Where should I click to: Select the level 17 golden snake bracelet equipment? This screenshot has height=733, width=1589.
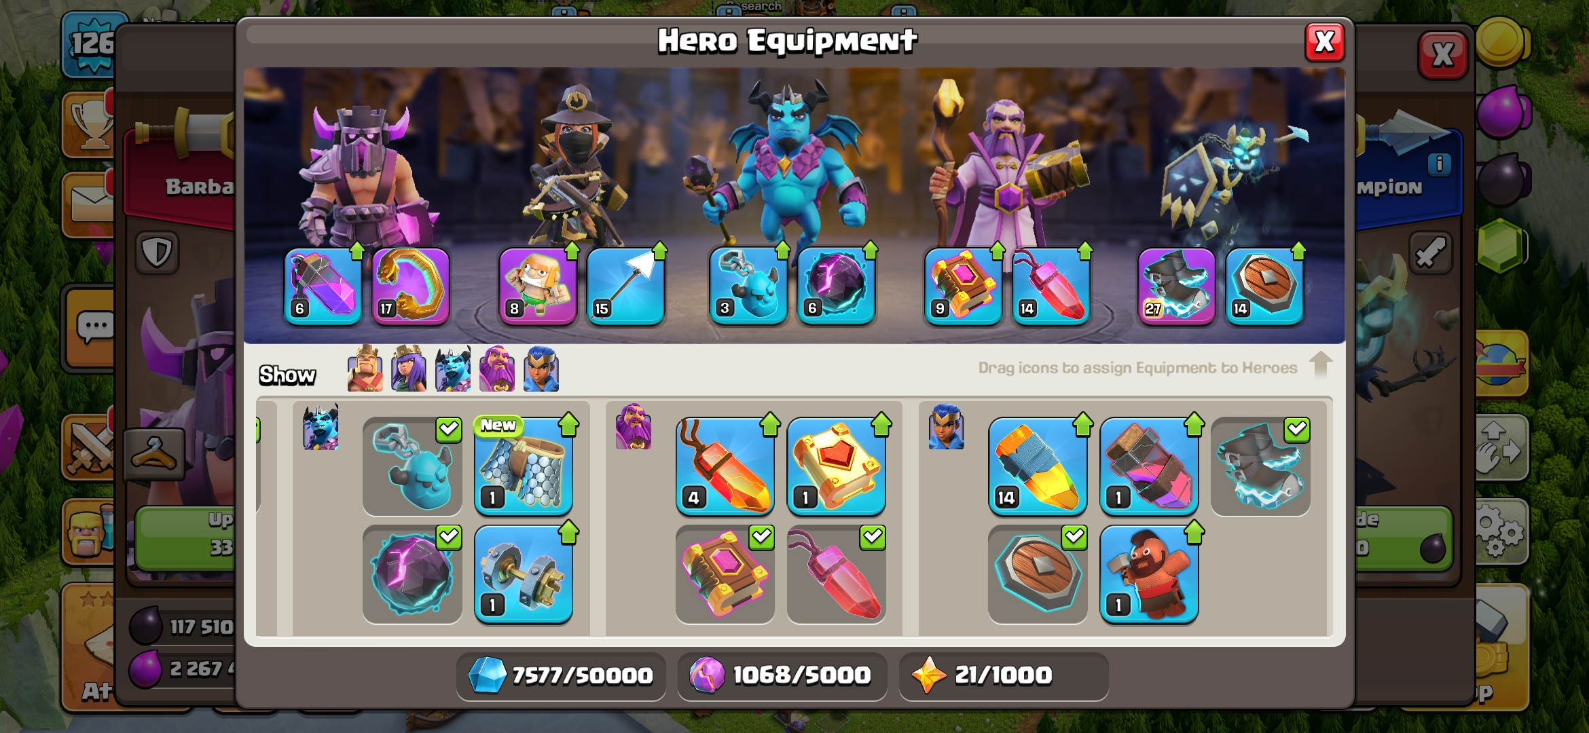[411, 286]
